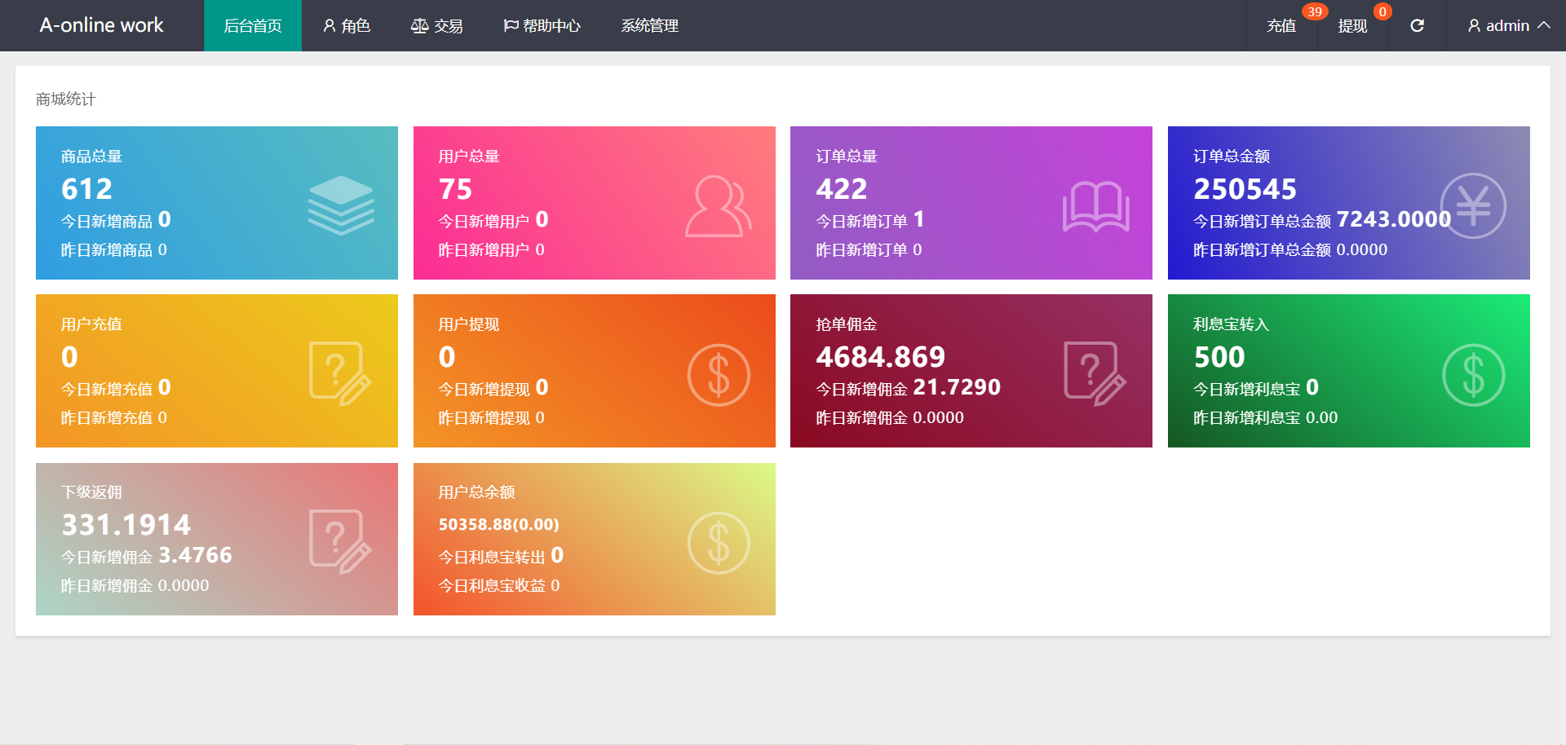Click the refresh icon in top bar
The image size is (1566, 745).
tap(1417, 26)
